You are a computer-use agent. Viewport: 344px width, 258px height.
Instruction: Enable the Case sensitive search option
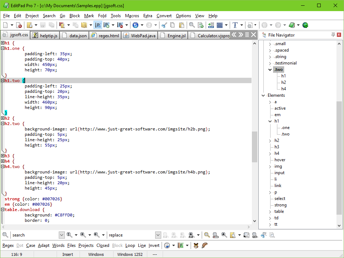30,245
